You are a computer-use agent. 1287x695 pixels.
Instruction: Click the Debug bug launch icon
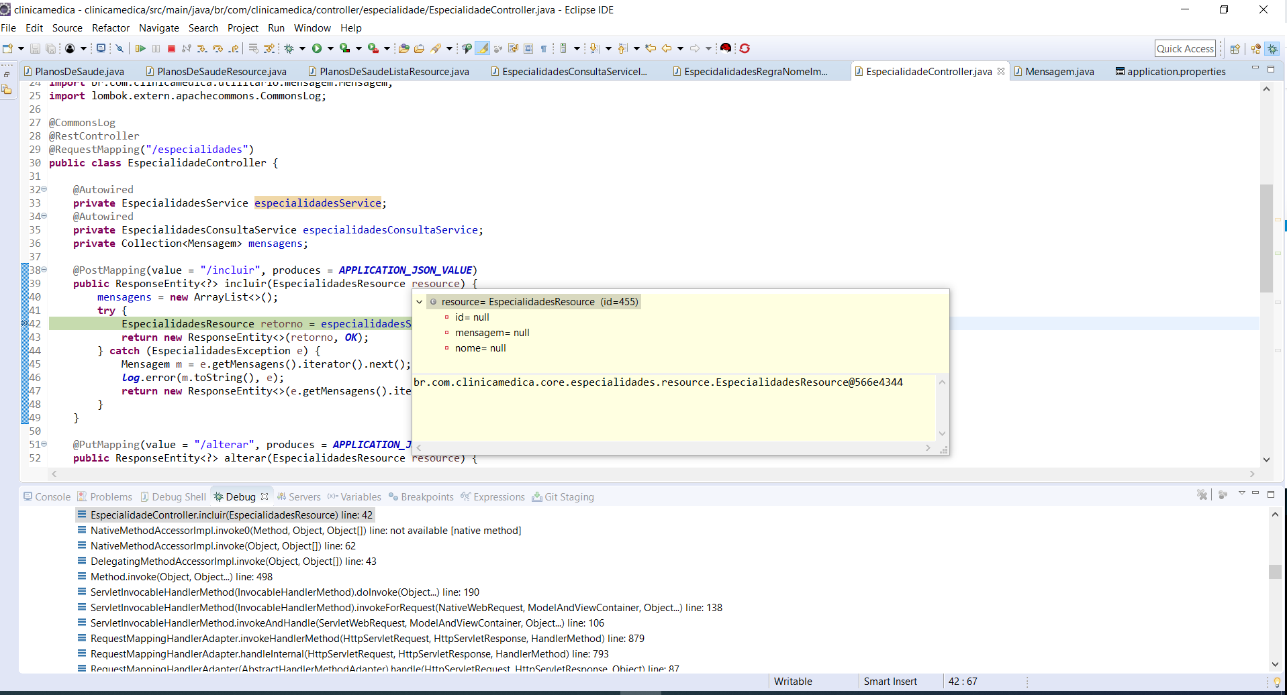290,48
